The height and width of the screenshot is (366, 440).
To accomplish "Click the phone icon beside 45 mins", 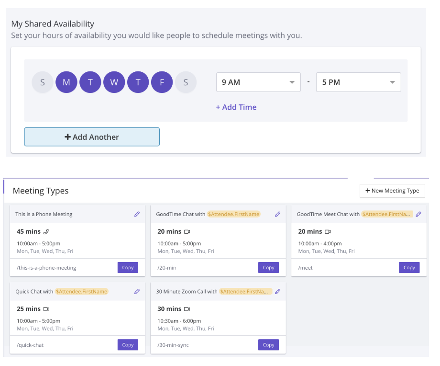I will coord(46,232).
